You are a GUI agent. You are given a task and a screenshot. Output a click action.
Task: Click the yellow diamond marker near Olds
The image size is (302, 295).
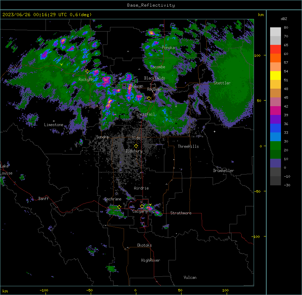(136, 146)
